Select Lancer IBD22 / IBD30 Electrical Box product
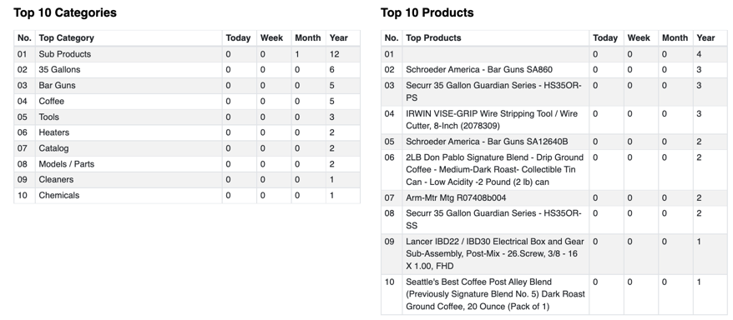This screenshot has height=320, width=733. (x=495, y=254)
